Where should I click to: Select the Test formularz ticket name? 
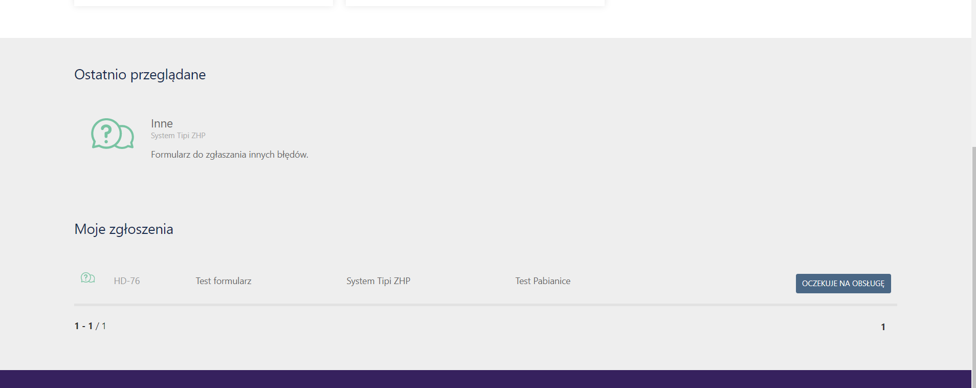[x=224, y=281]
